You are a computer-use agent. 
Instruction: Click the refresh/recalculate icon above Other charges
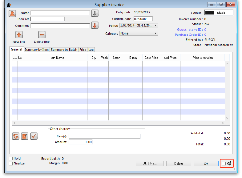click(x=15, y=136)
